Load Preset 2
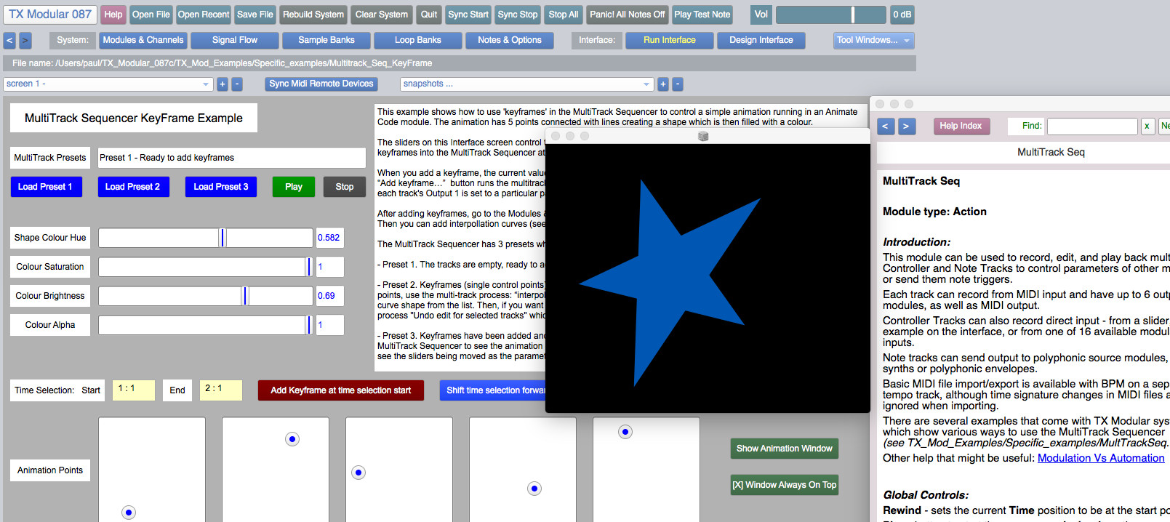Screen dimensions: 1170x522 [132, 187]
